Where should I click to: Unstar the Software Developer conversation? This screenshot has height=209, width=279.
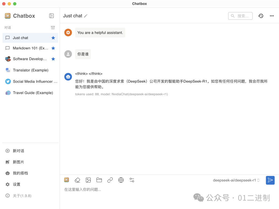(x=53, y=59)
